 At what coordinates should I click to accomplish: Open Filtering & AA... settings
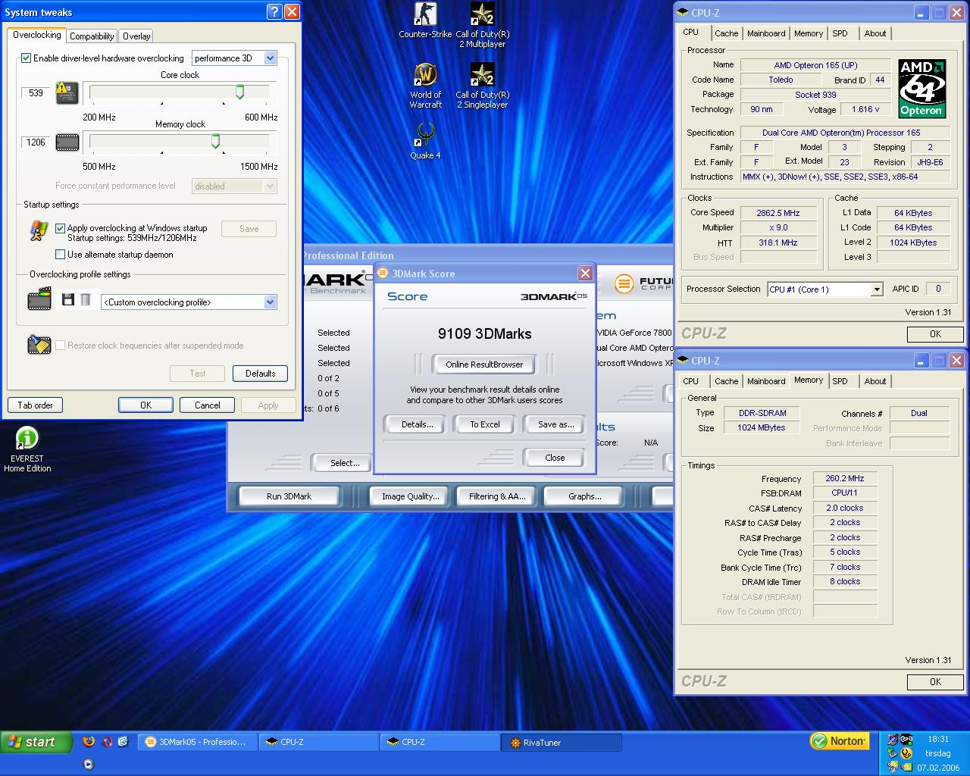pyautogui.click(x=496, y=496)
